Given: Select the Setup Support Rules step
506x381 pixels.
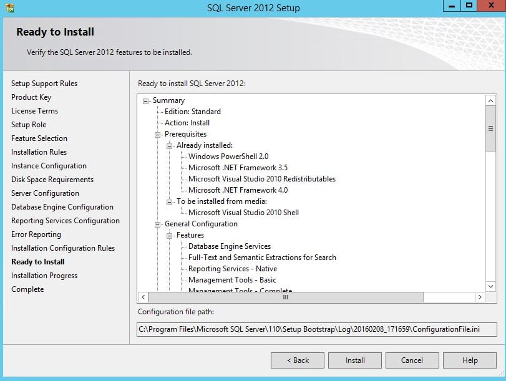Looking at the screenshot, I should [44, 84].
